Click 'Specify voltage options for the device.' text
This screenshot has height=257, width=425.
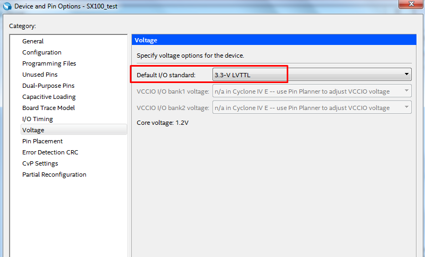pyautogui.click(x=190, y=56)
